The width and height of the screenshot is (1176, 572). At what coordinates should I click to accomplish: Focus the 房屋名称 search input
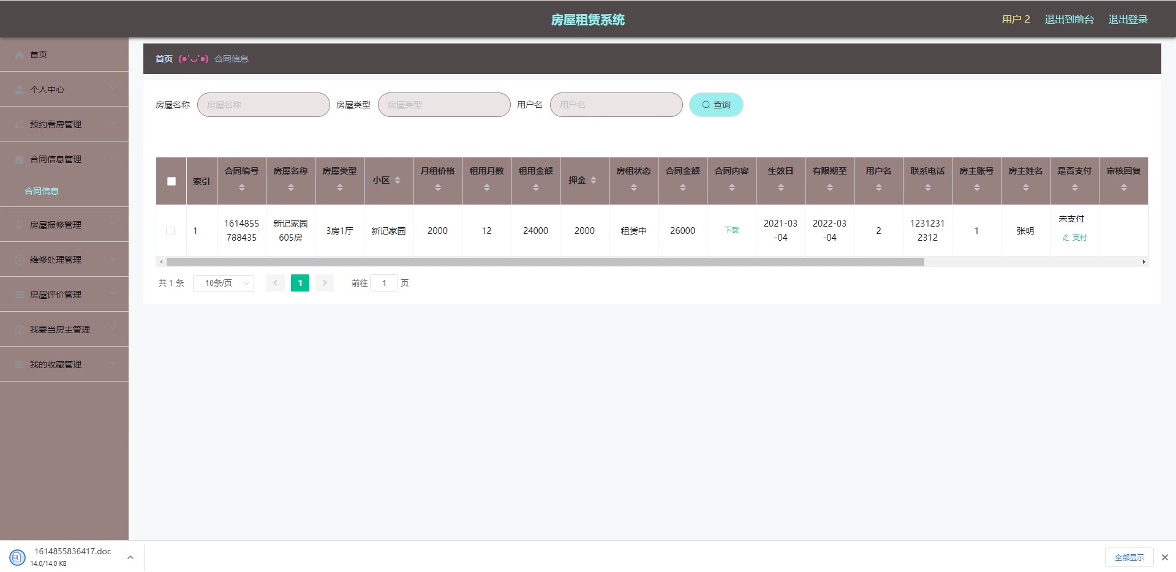tap(263, 105)
